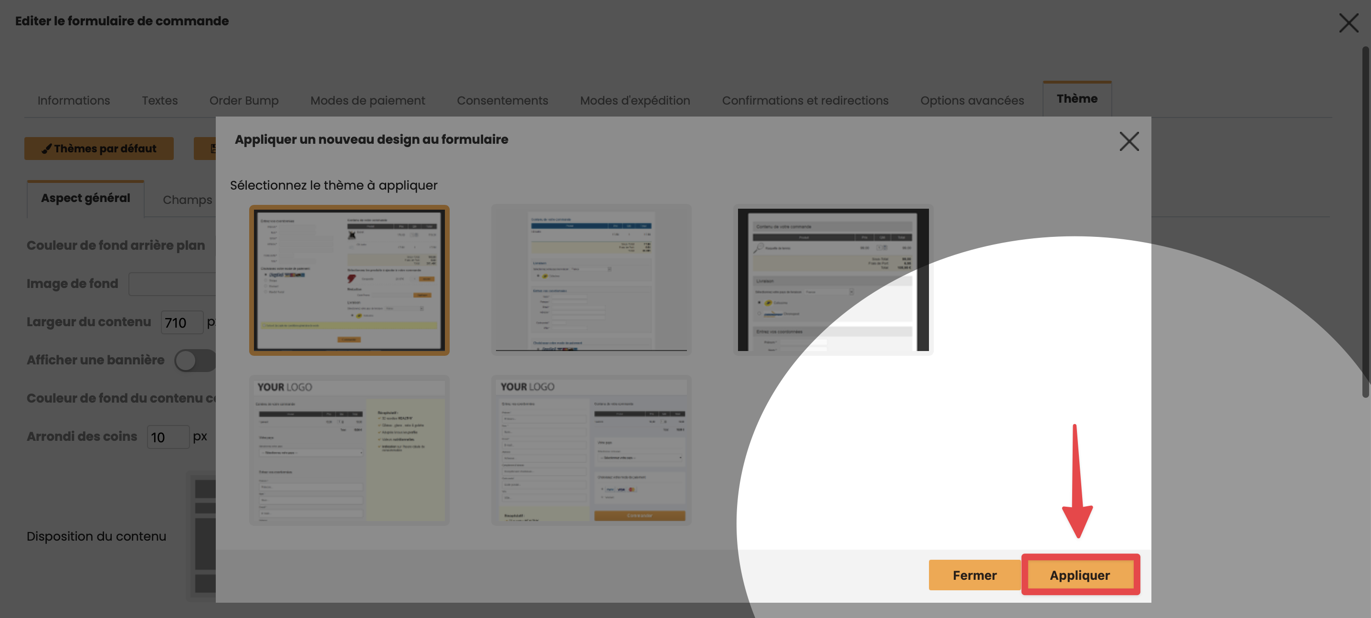
Task: Go to the Order Bump tab
Action: click(244, 100)
